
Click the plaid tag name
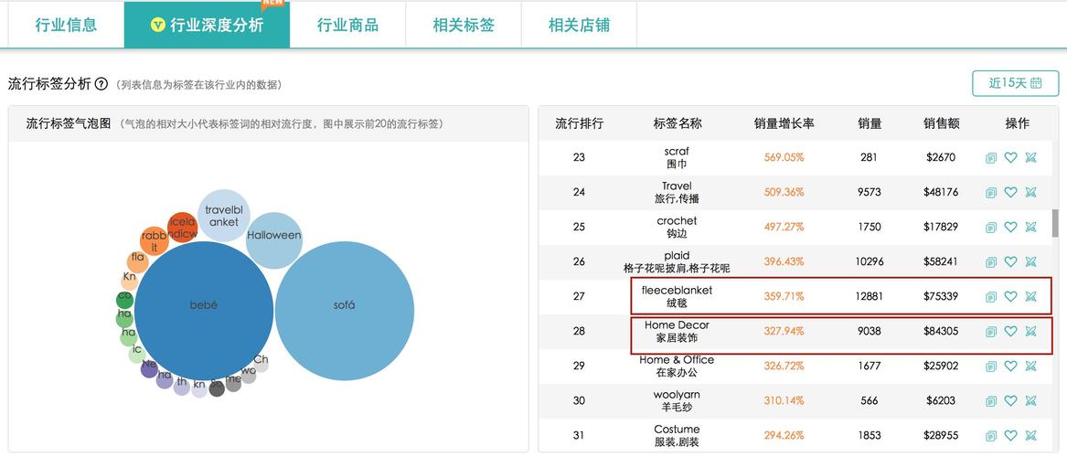click(678, 256)
